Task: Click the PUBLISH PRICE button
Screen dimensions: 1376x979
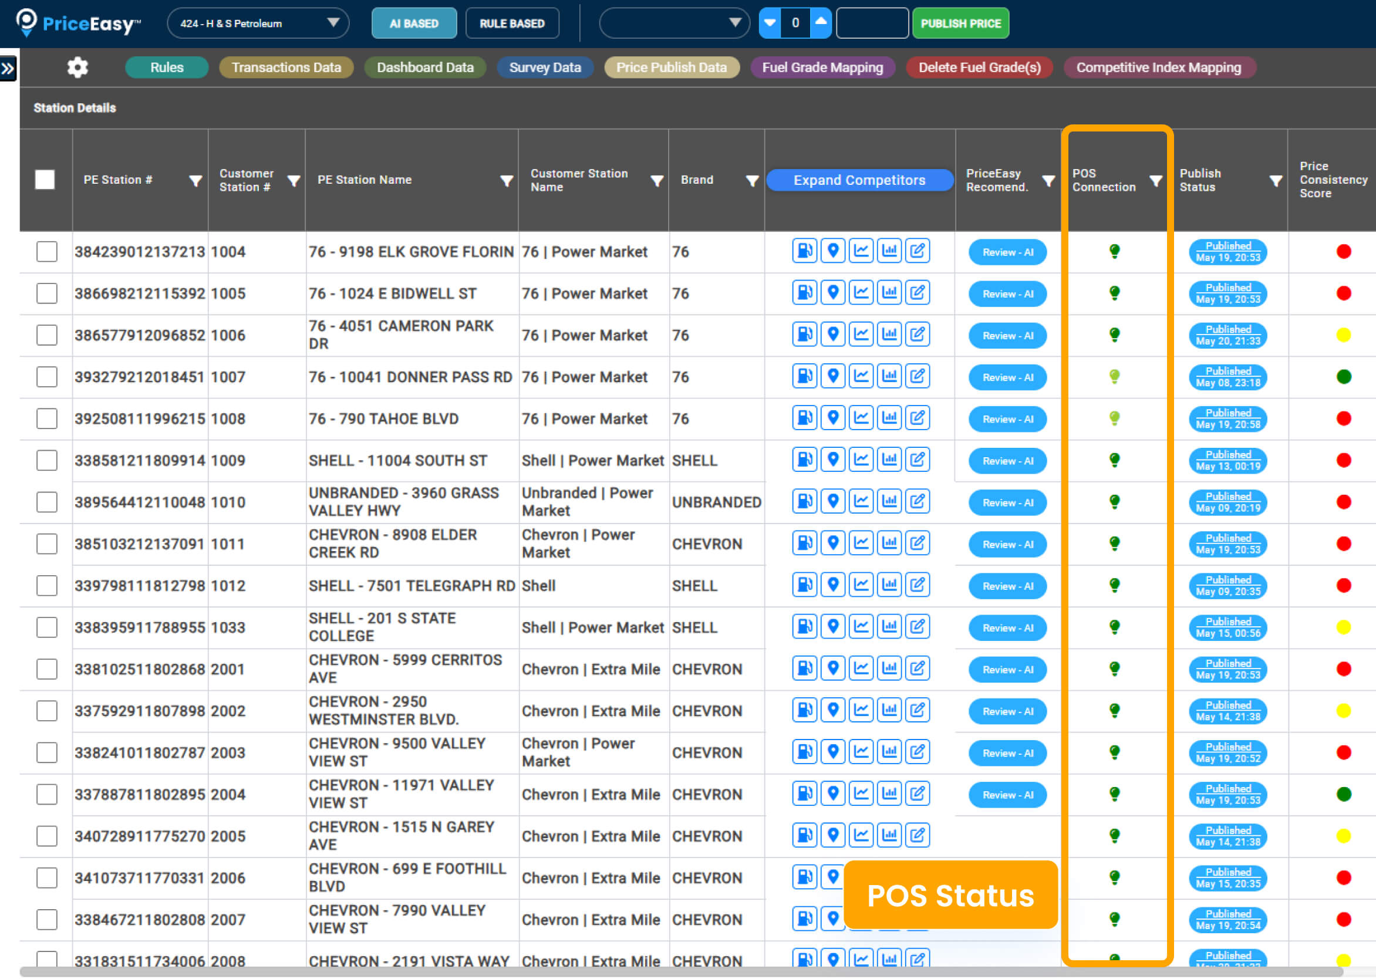Action: (x=960, y=23)
